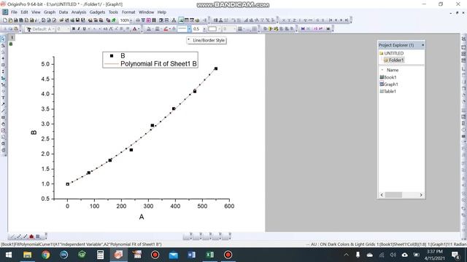Open the Tools menu
Screen dimensions: 467x262
pyautogui.click(x=113, y=12)
